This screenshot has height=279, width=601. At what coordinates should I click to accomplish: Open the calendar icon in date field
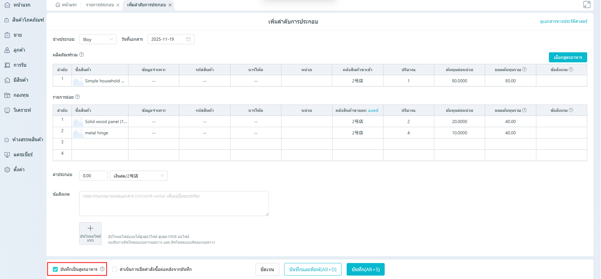point(188,39)
